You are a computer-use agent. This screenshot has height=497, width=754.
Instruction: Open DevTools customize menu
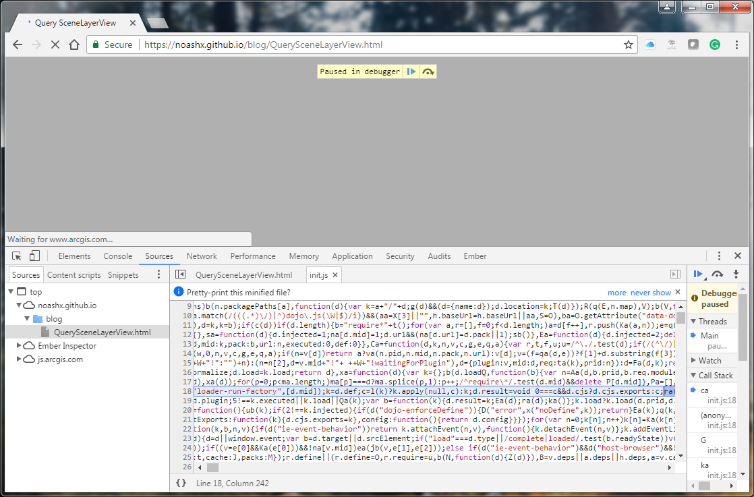pos(719,256)
